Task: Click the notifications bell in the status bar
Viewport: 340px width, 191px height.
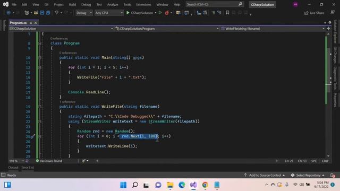Action: click(333, 175)
